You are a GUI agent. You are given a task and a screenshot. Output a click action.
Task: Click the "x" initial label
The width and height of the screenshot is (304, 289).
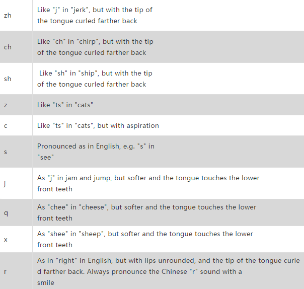[6, 240]
